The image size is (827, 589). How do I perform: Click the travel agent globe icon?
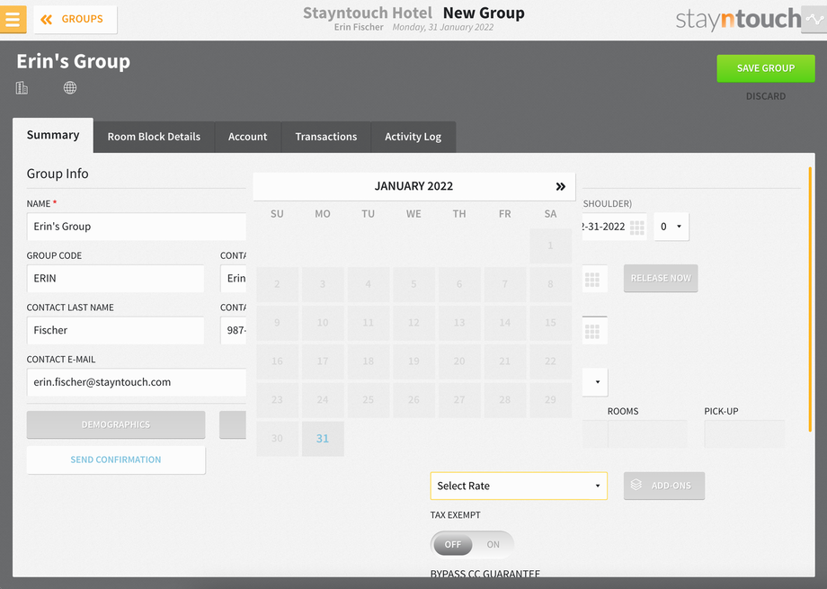click(x=70, y=87)
